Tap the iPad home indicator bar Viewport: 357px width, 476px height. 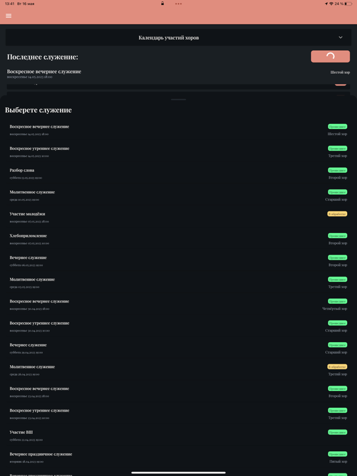pos(178,472)
